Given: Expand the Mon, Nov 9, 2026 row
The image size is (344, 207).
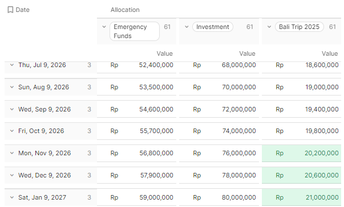Looking at the screenshot, I should coord(12,153).
